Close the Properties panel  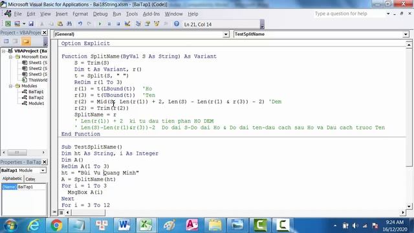(x=45, y=162)
